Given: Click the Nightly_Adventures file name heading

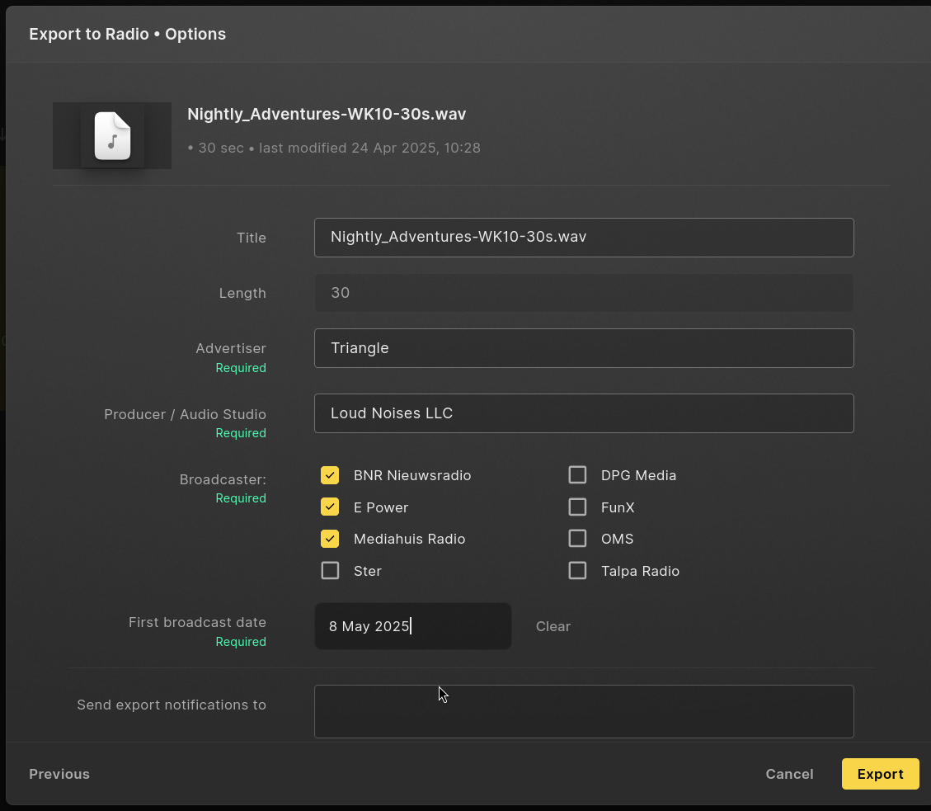Looking at the screenshot, I should (x=327, y=114).
